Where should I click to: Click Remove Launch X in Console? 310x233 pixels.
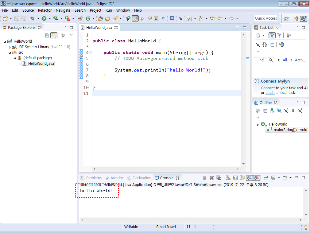211,178
